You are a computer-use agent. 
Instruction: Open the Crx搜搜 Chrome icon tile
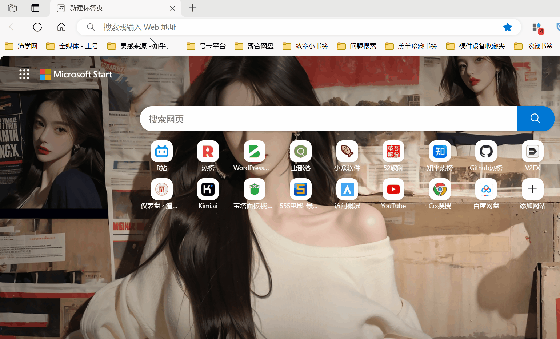coord(440,190)
